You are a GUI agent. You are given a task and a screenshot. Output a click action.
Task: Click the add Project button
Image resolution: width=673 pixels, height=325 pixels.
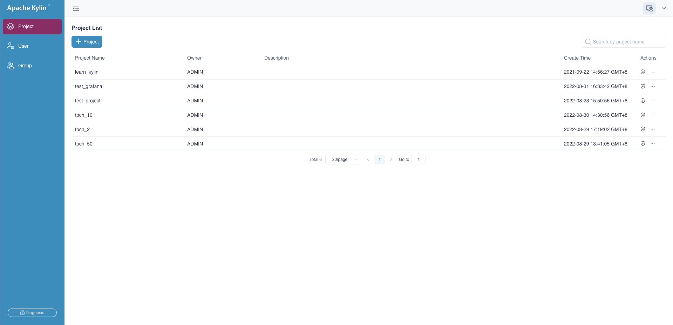point(87,42)
